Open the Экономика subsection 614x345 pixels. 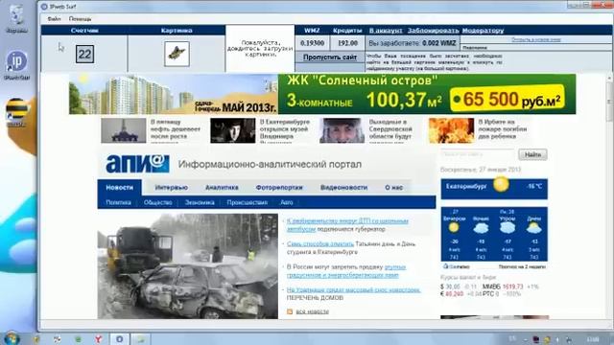click(200, 202)
